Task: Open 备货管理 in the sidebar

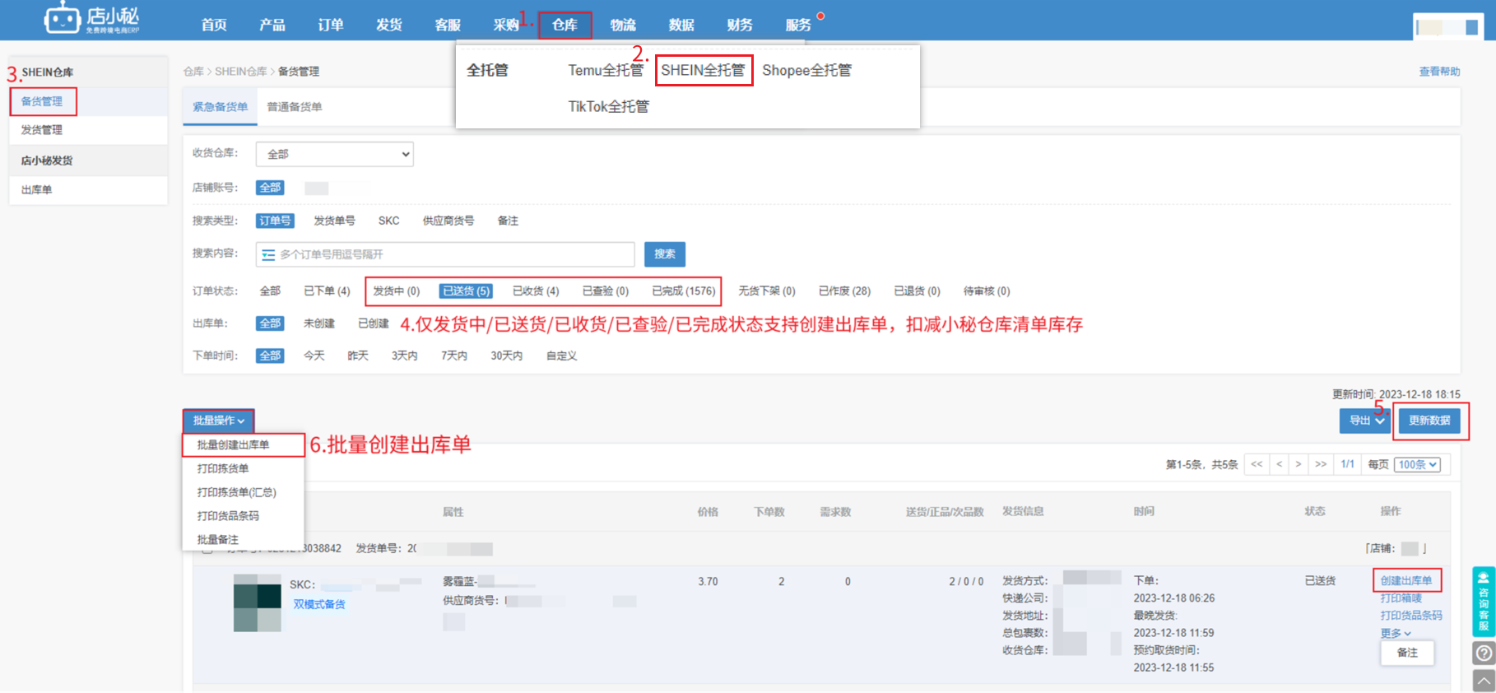Action: [x=42, y=101]
